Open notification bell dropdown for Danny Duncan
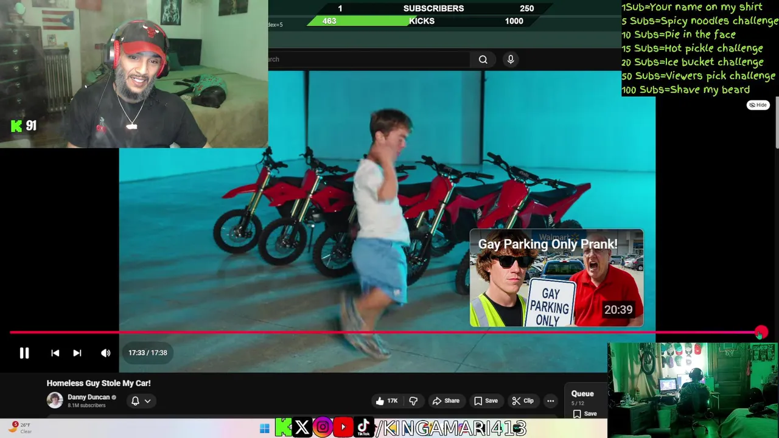779x438 pixels. point(141,401)
